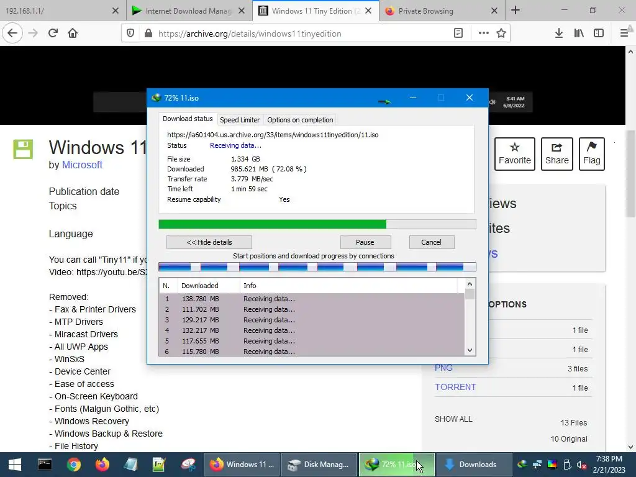Open the Windows Start menu
The width and height of the screenshot is (636, 477).
[15, 465]
